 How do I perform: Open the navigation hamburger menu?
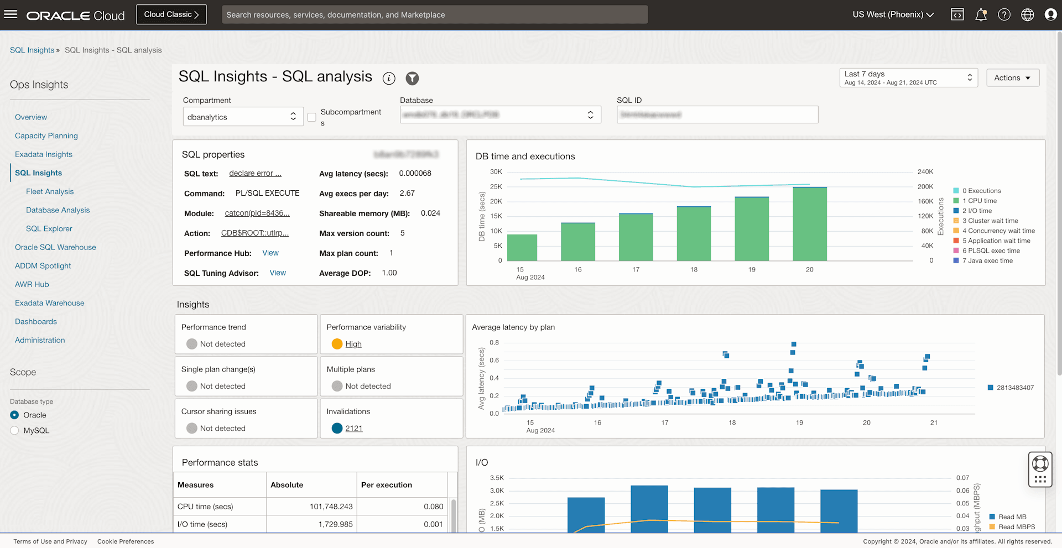coord(11,14)
